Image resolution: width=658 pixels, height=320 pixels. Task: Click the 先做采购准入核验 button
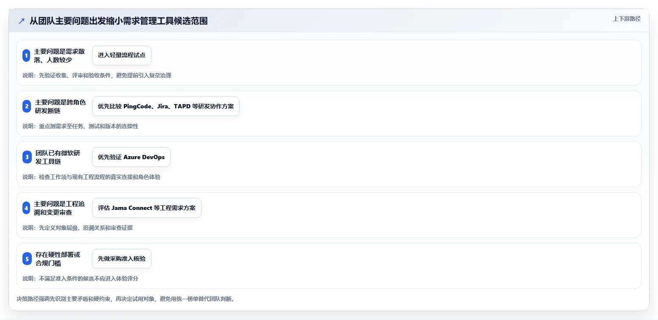tap(122, 259)
